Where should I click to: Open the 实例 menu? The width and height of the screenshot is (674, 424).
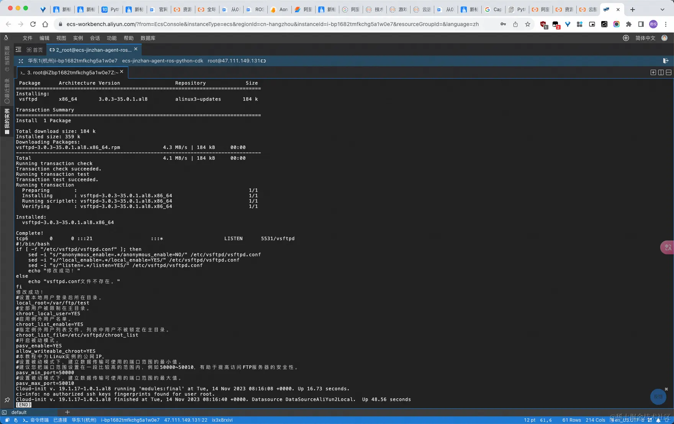78,38
